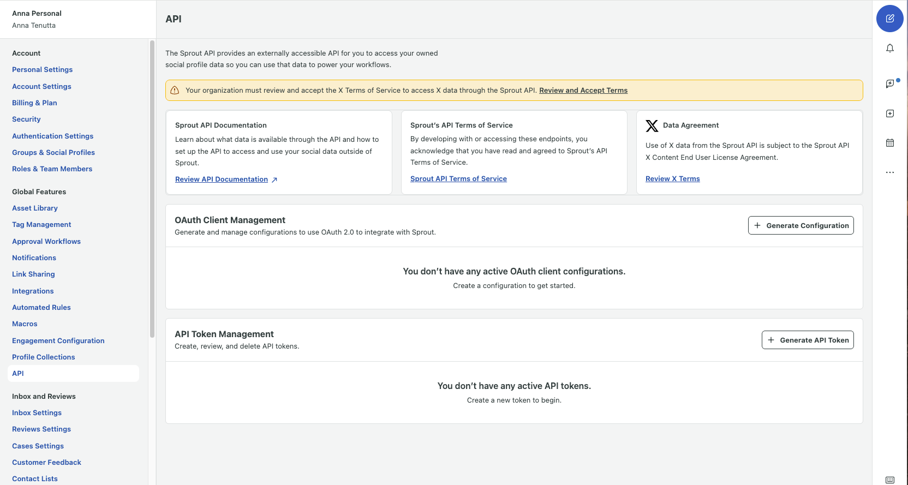Click the Inbox and Reviews section label

pos(44,397)
